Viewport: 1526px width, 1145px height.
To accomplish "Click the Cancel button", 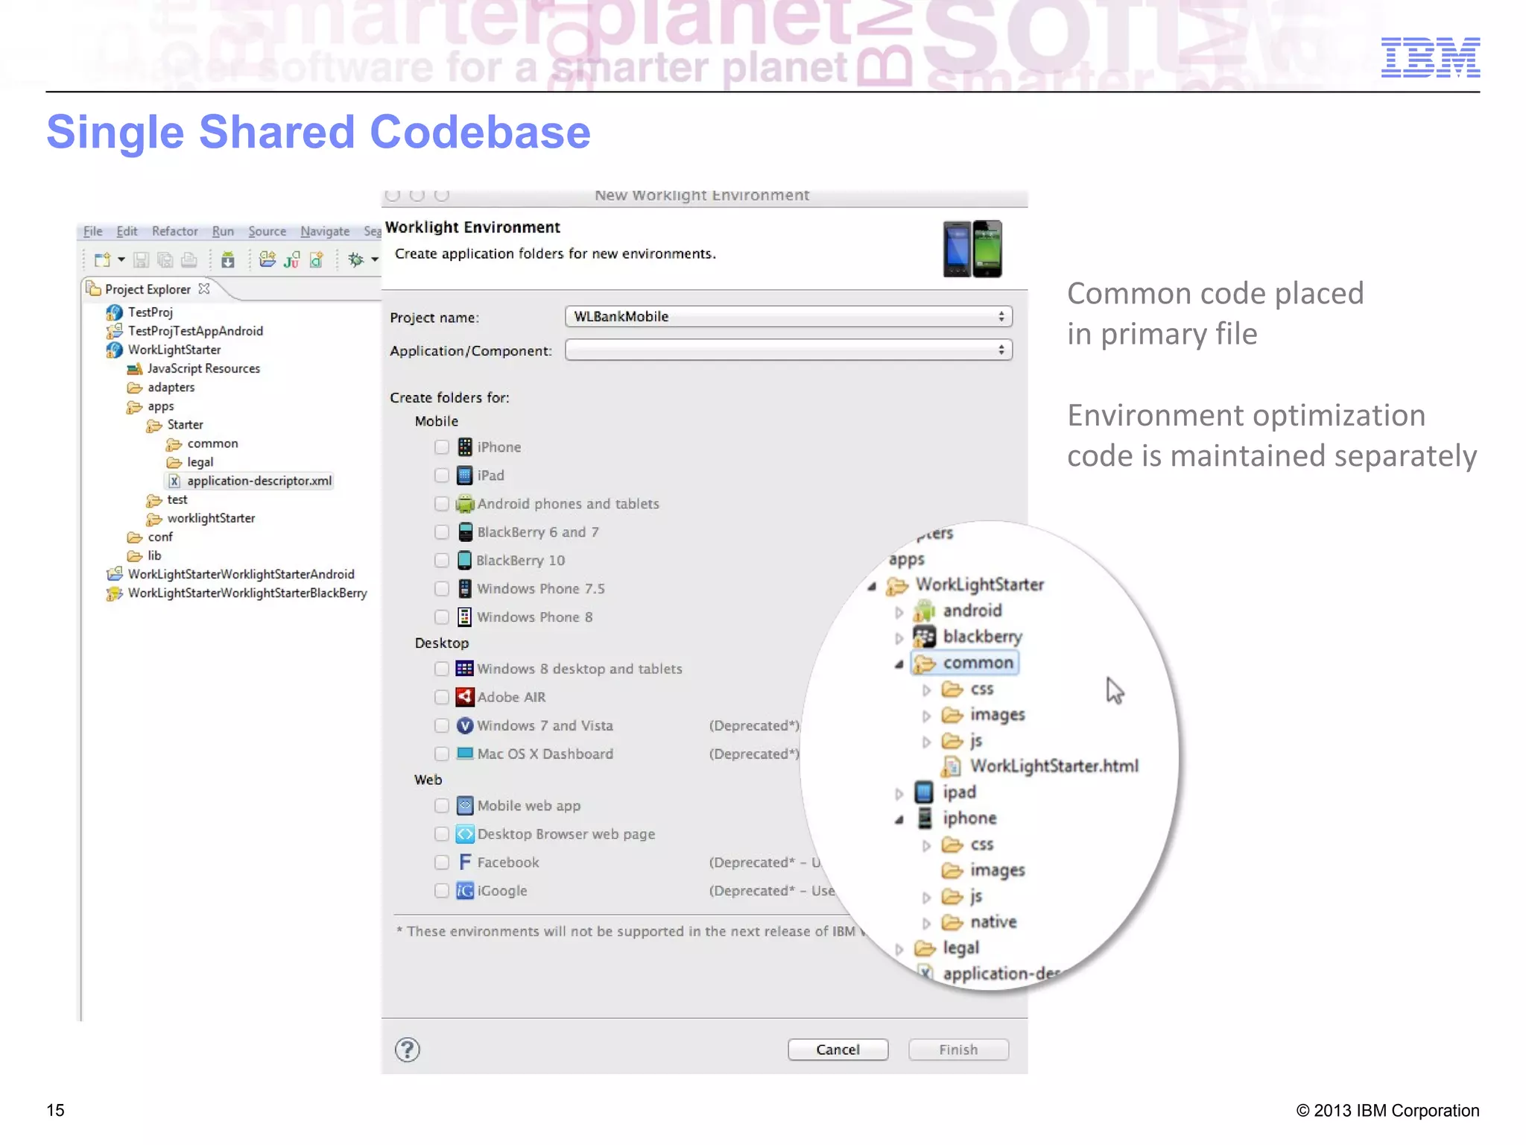I will click(838, 1050).
